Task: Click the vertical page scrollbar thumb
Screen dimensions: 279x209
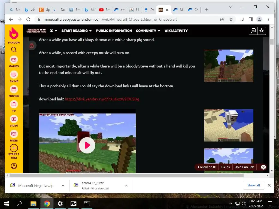Action: click(x=272, y=42)
